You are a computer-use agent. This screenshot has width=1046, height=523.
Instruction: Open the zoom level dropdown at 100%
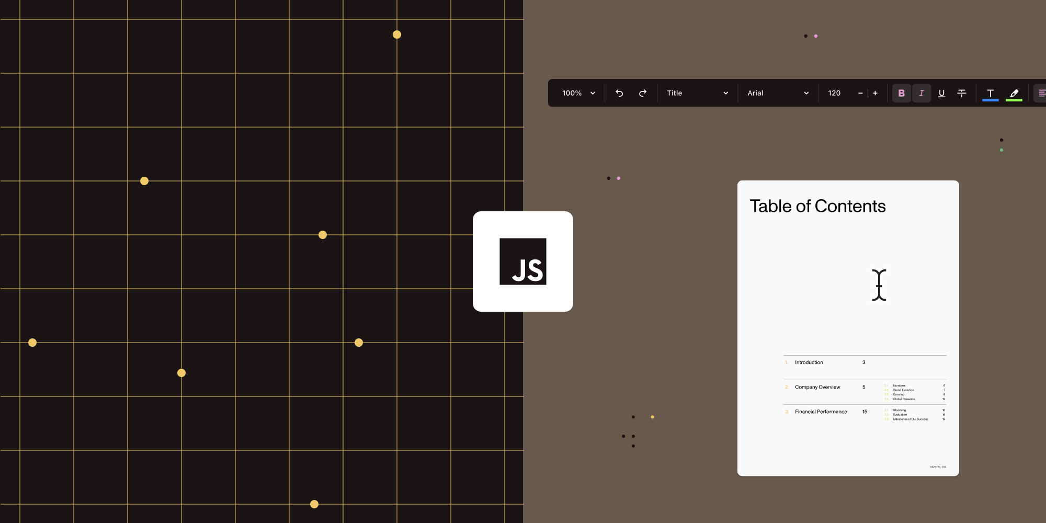577,93
